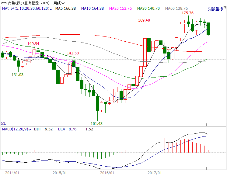Click the 101.43 lowest price label

[x=96, y=123]
